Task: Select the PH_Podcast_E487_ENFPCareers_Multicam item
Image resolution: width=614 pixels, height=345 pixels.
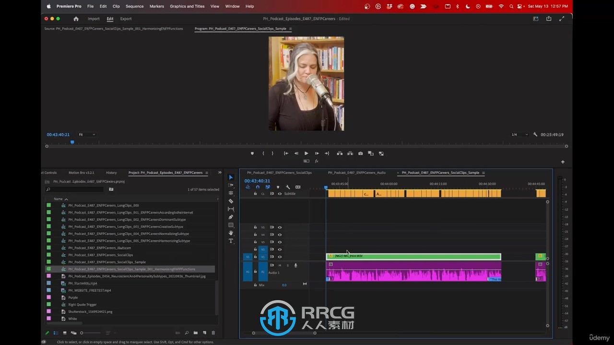Action: coord(100,248)
